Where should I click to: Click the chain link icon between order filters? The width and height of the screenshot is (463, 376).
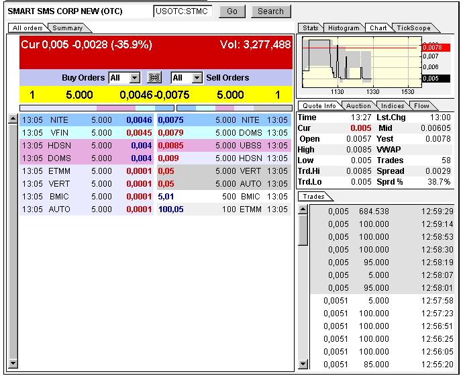tap(154, 78)
